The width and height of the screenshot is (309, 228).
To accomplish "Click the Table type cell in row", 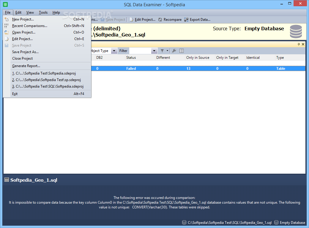I will pyautogui.click(x=280, y=69).
